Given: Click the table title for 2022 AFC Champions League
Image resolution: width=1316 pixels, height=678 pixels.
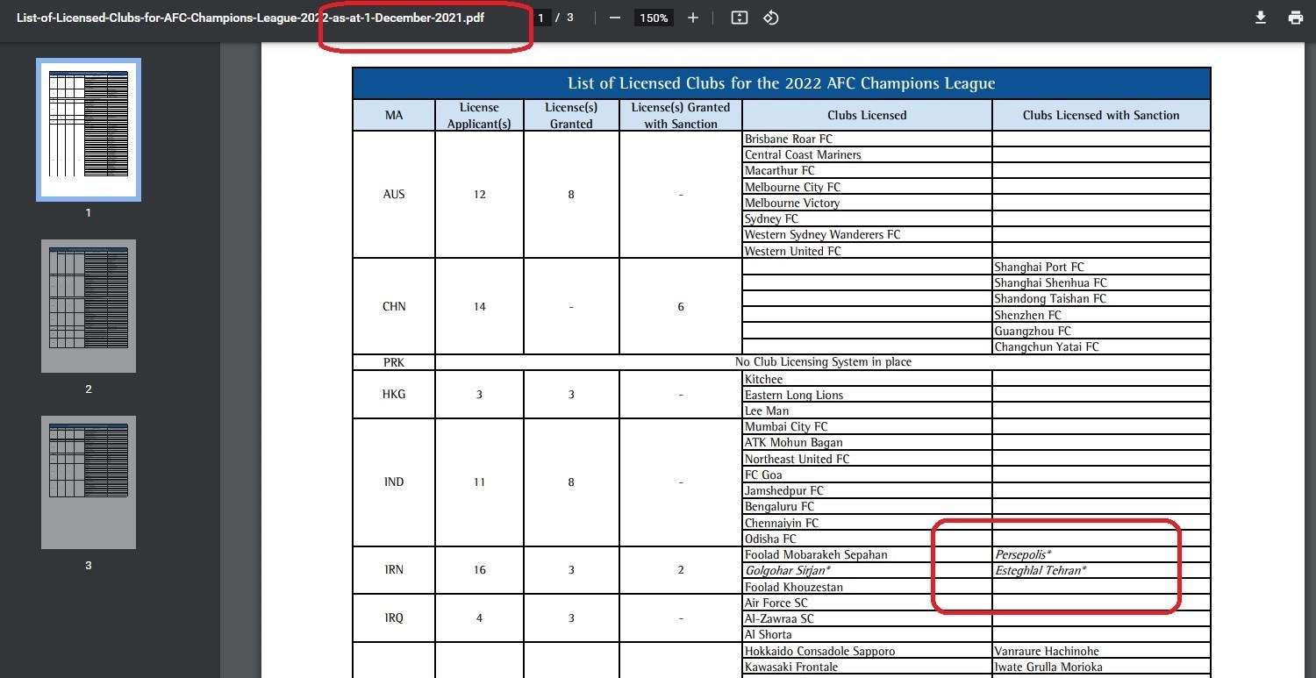Looking at the screenshot, I should [781, 83].
